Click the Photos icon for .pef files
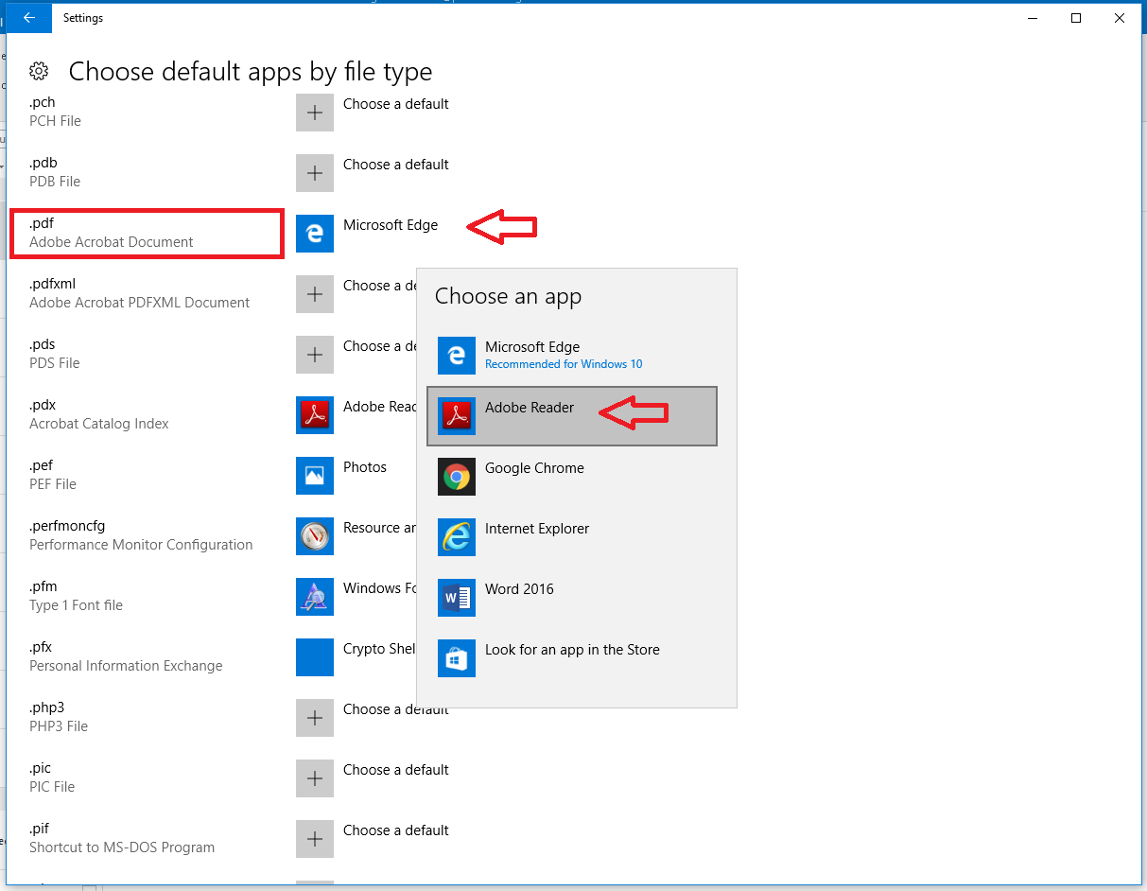The image size is (1147, 891). 315,476
